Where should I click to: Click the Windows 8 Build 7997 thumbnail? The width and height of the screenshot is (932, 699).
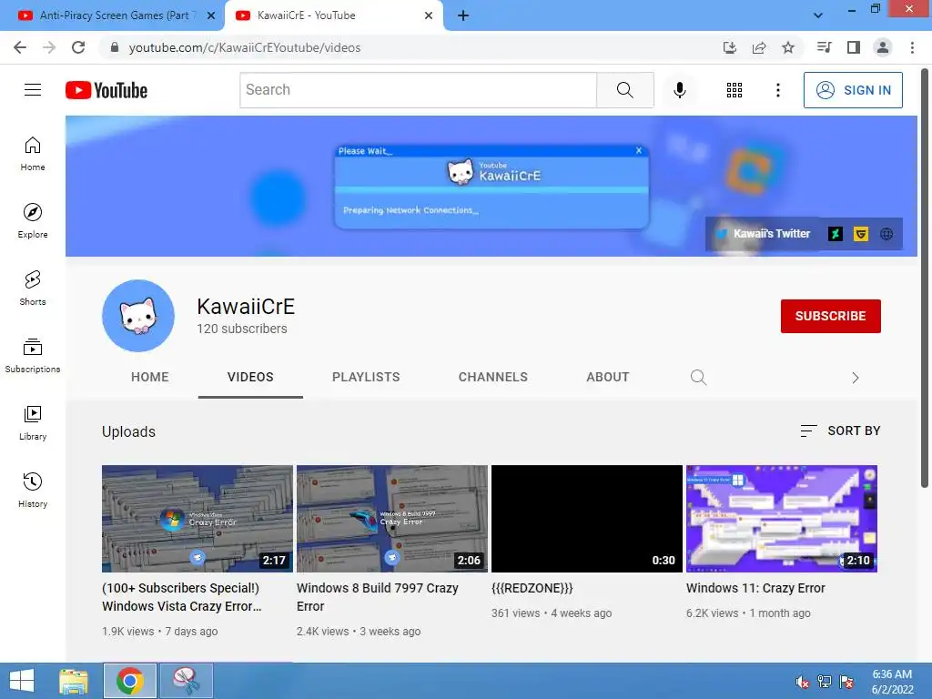point(391,518)
